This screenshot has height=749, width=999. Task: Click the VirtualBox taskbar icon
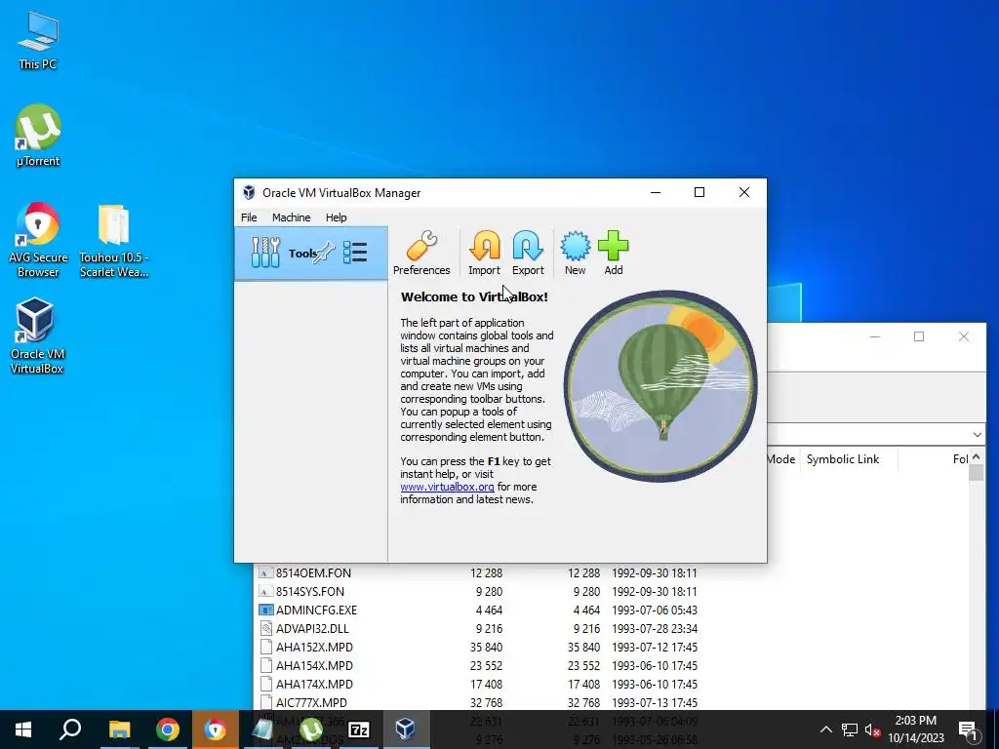406,729
